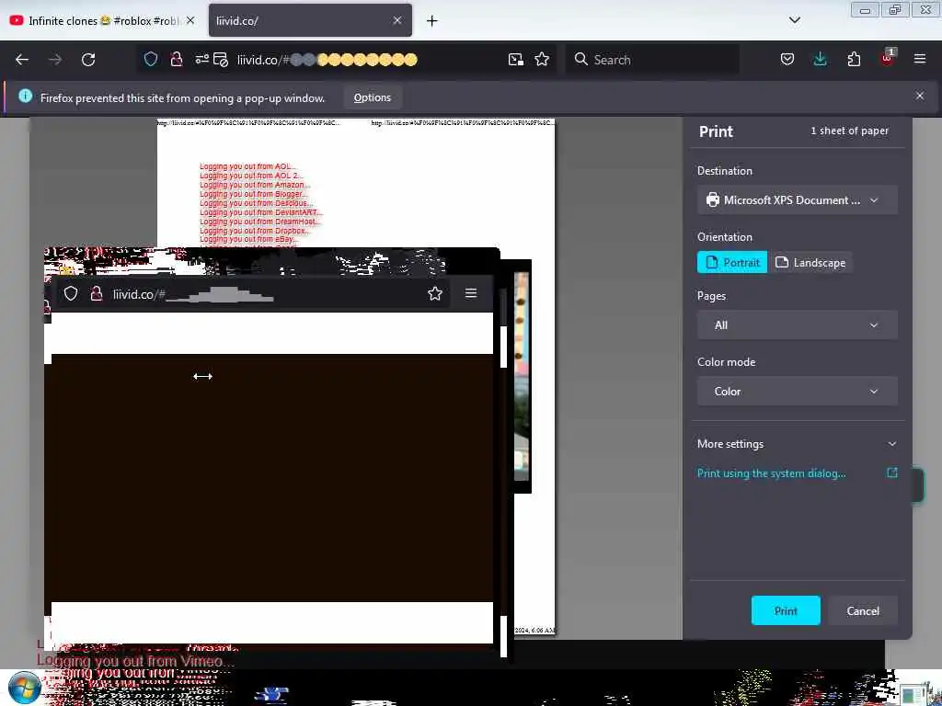Bookmark this page with the star icon
The width and height of the screenshot is (942, 706).
click(542, 59)
